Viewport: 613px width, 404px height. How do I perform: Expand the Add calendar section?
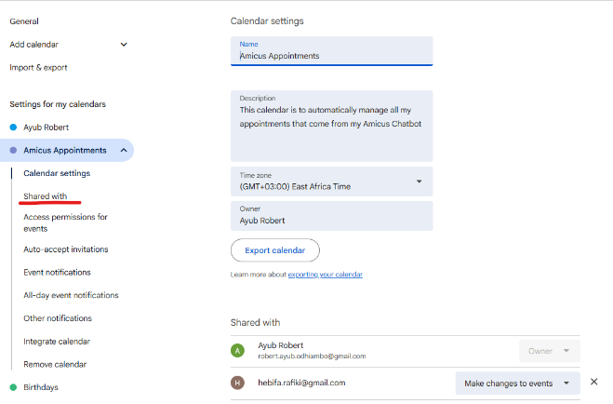tap(124, 44)
